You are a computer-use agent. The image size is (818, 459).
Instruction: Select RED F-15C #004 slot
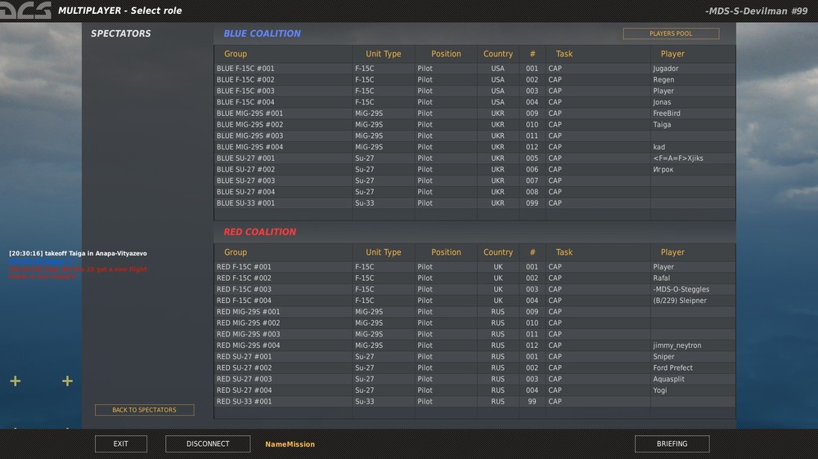(x=474, y=301)
